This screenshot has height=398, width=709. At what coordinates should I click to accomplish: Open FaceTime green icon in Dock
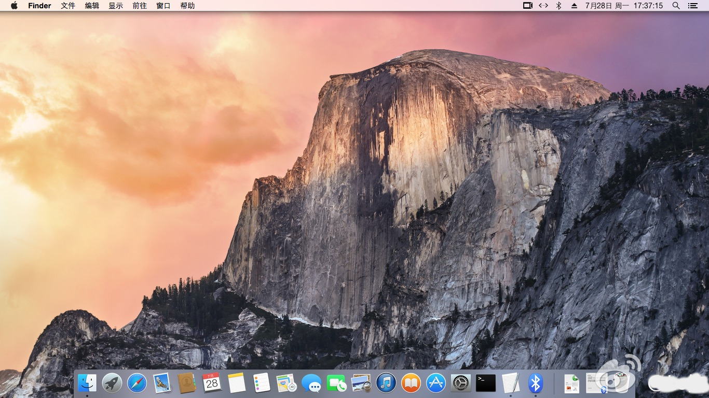pyautogui.click(x=336, y=384)
